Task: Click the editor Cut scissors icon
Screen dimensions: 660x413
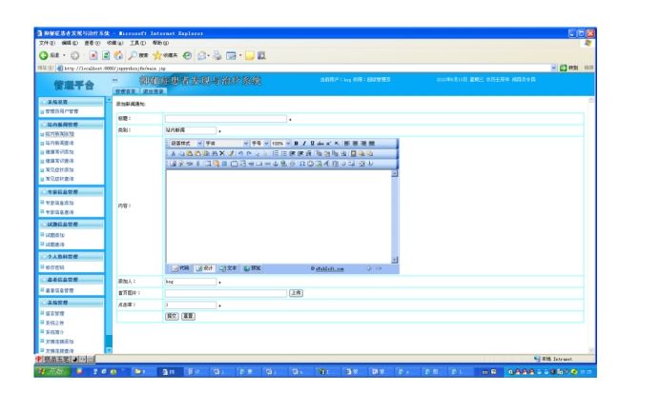Action: click(x=173, y=153)
